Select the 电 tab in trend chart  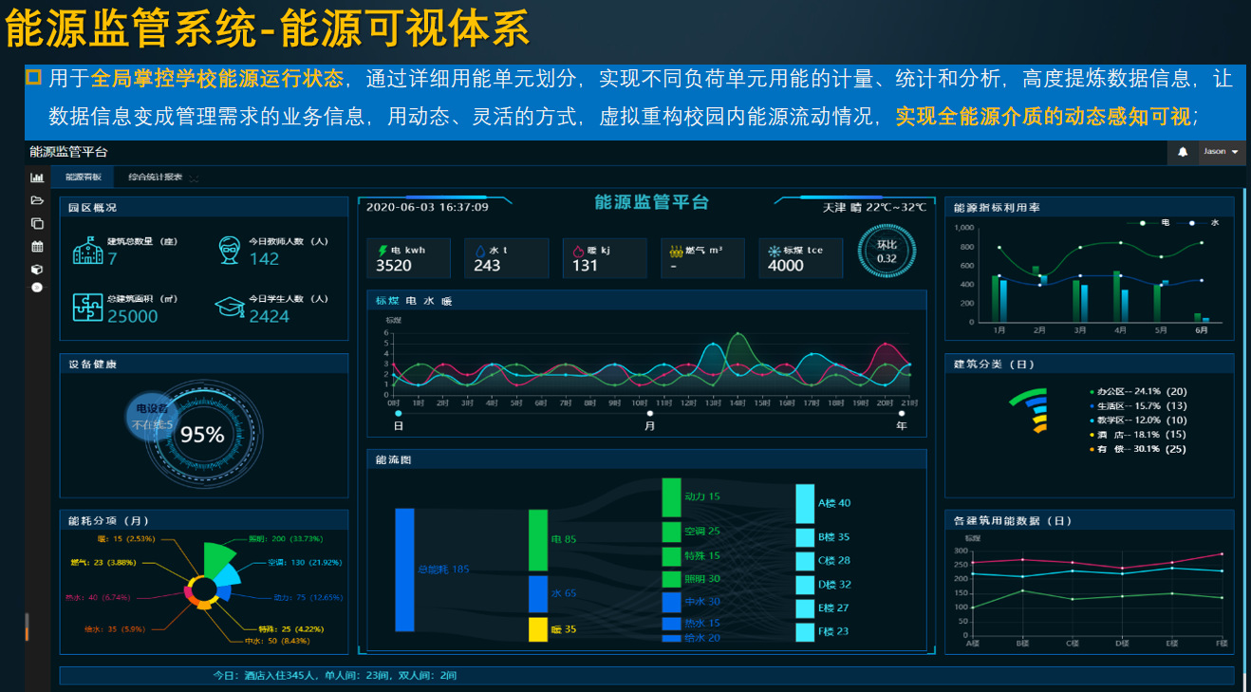tap(411, 301)
